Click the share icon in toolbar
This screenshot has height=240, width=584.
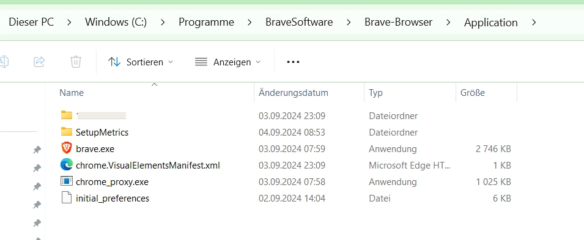coord(39,62)
